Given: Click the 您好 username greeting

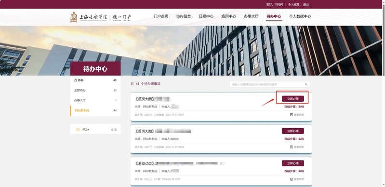Looking at the screenshot, I should [275, 4].
